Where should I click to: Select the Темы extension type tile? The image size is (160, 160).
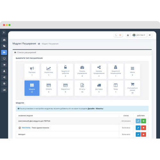pos(116,88)
